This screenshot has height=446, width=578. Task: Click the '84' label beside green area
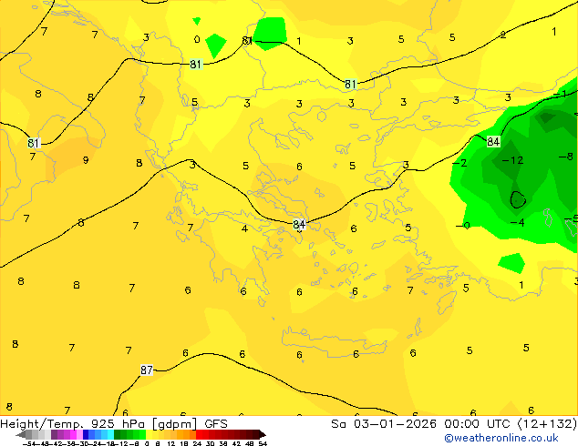click(x=493, y=141)
